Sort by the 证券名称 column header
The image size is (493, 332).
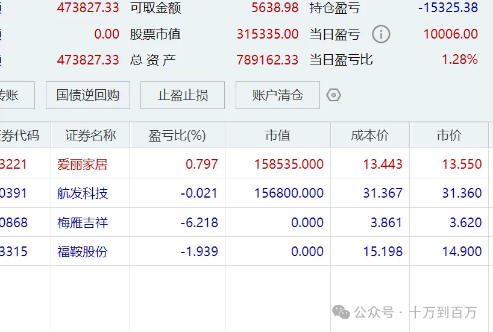[90, 136]
